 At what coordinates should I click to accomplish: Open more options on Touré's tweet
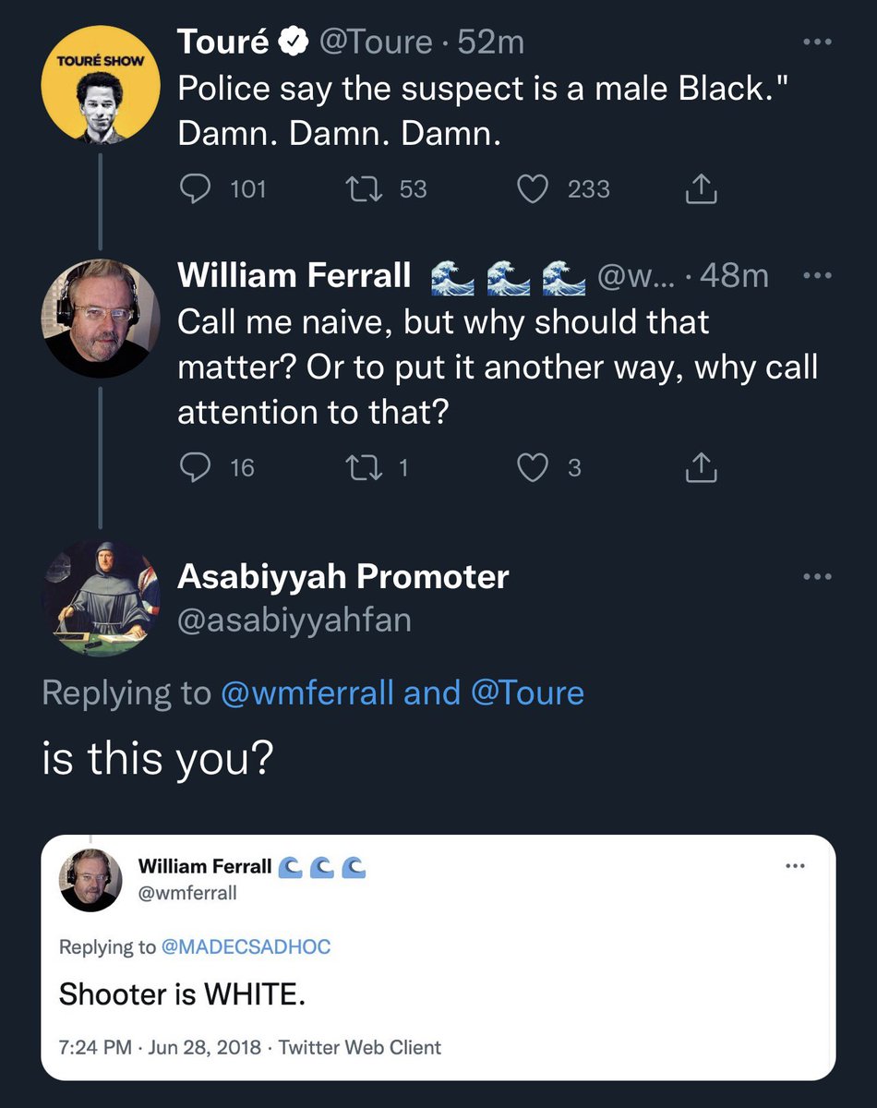817,42
